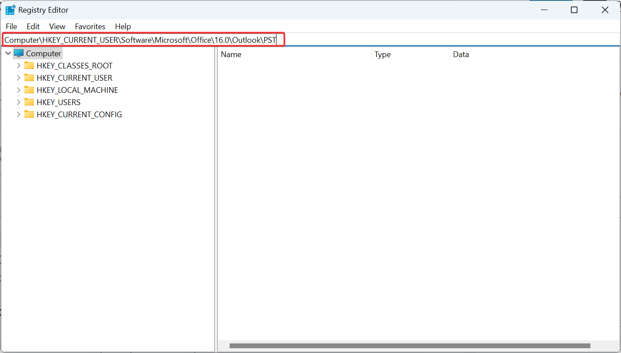621x353 pixels.
Task: Click the HKEY_USERS folder icon
Action: (29, 102)
